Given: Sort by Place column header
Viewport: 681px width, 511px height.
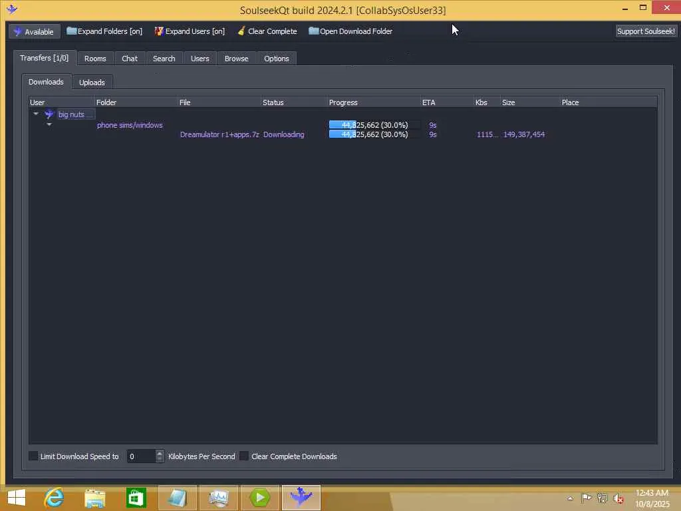Looking at the screenshot, I should click(x=608, y=102).
